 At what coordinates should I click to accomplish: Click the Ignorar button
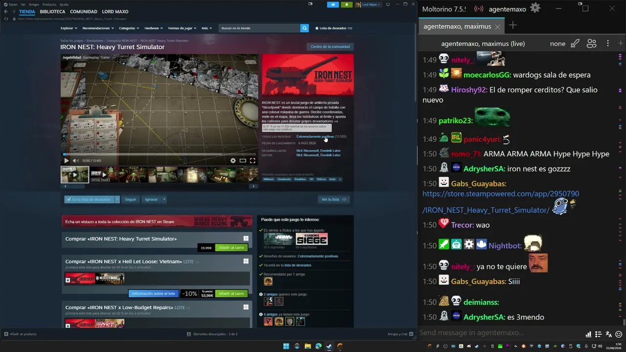point(151,199)
